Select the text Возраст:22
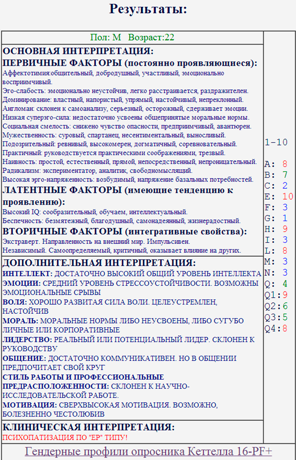296x460 pixels. coord(151,37)
